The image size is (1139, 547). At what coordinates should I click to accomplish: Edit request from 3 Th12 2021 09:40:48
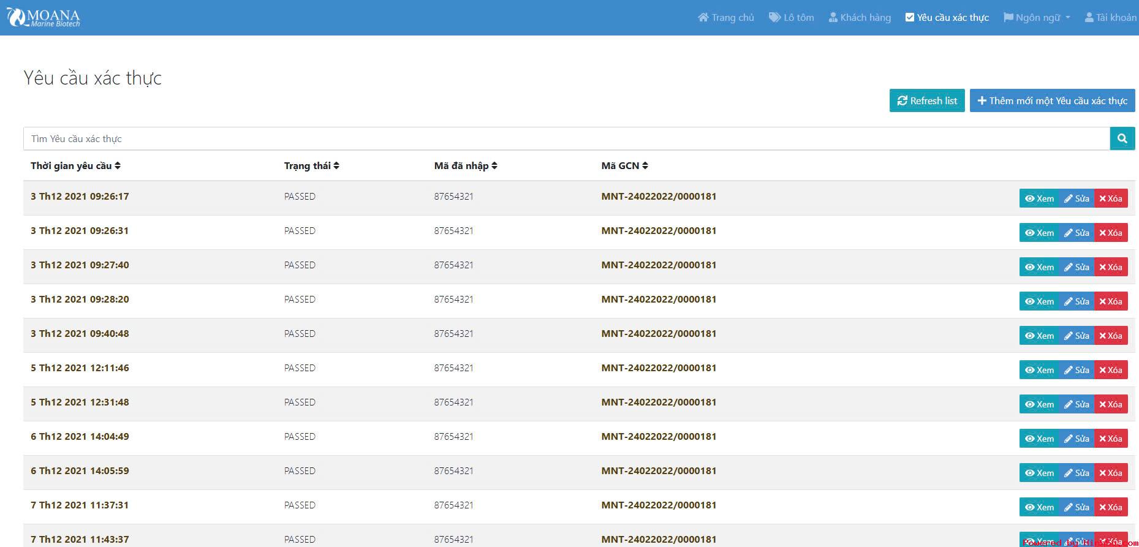1077,336
